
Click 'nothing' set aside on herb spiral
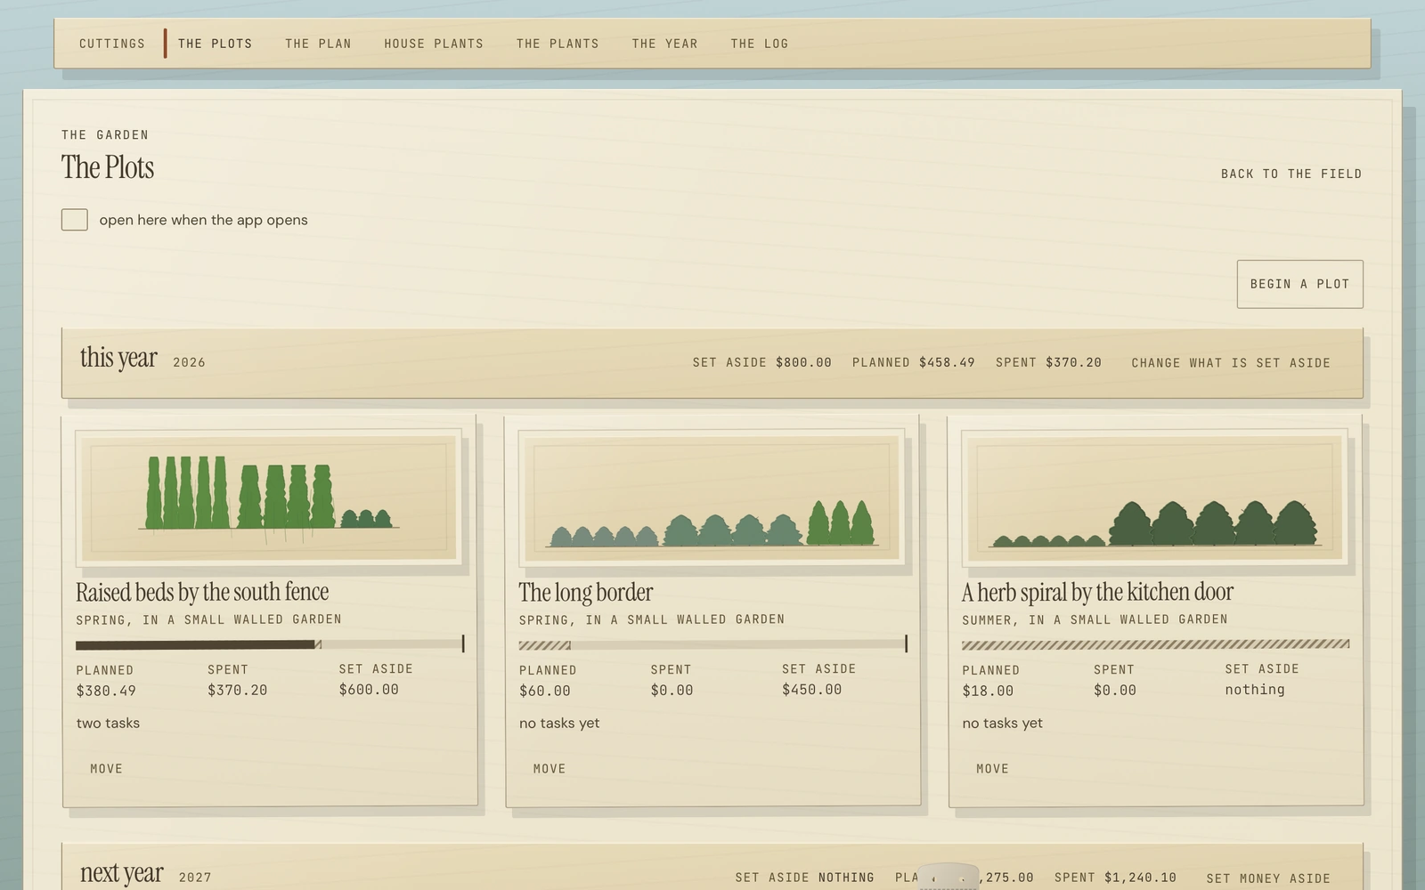(x=1255, y=690)
